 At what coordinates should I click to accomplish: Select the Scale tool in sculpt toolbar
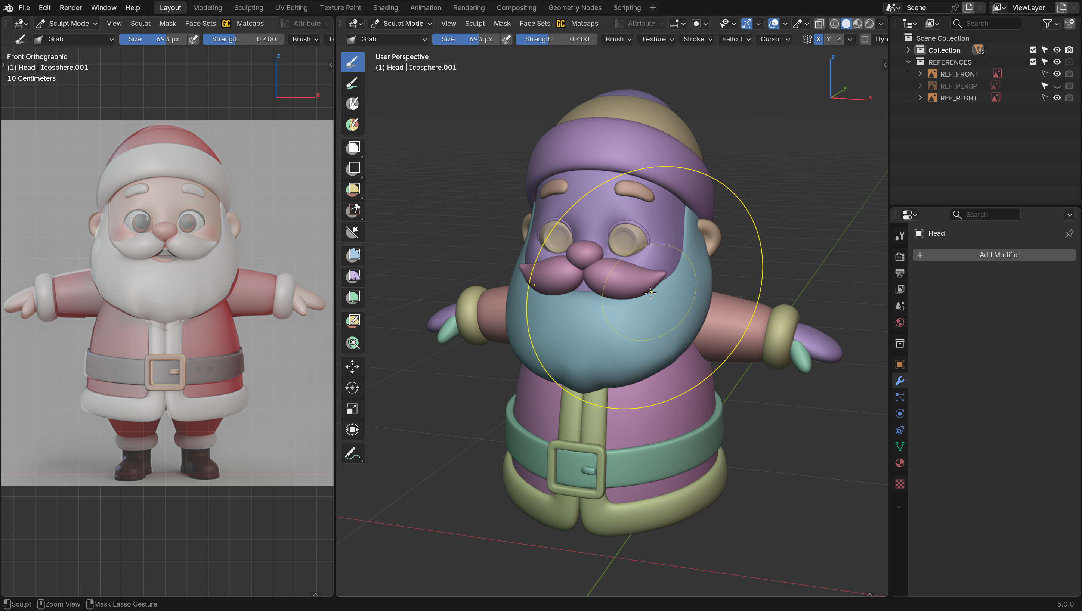(x=352, y=408)
